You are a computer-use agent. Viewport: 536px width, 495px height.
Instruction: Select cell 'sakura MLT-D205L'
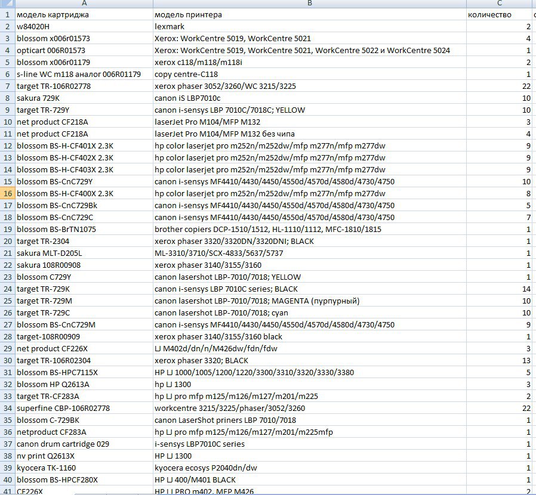84,253
